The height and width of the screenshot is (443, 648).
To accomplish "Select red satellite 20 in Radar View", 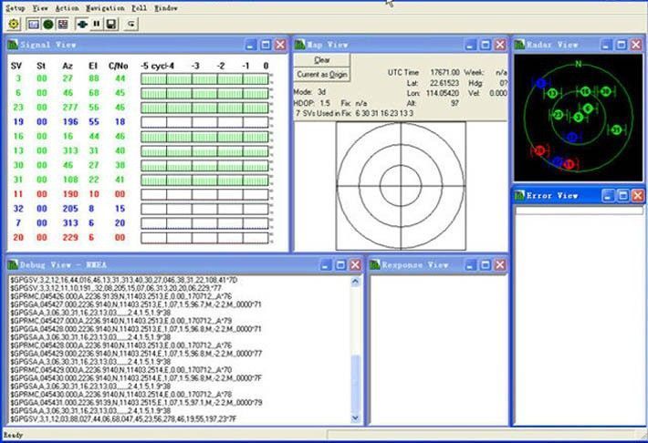I will tap(538, 150).
